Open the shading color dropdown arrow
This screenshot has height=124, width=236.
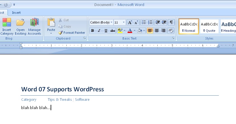144,31
